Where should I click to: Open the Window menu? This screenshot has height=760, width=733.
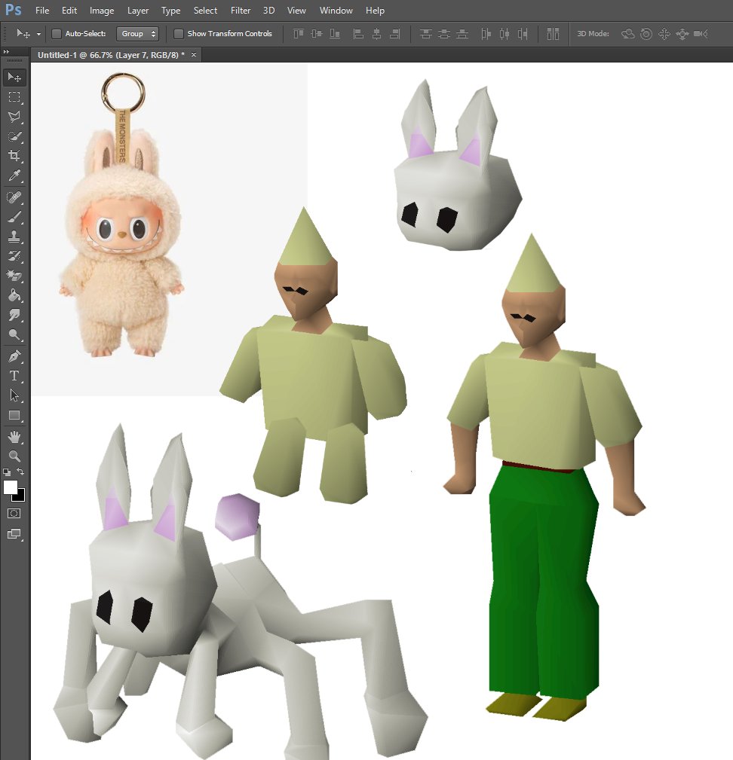coord(336,11)
